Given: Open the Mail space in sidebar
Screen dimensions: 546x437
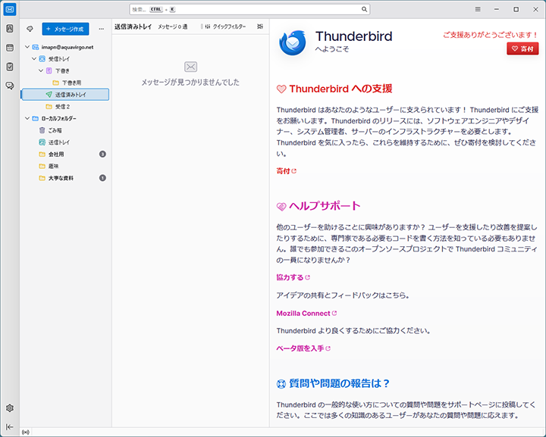Looking at the screenshot, I should coord(10,9).
